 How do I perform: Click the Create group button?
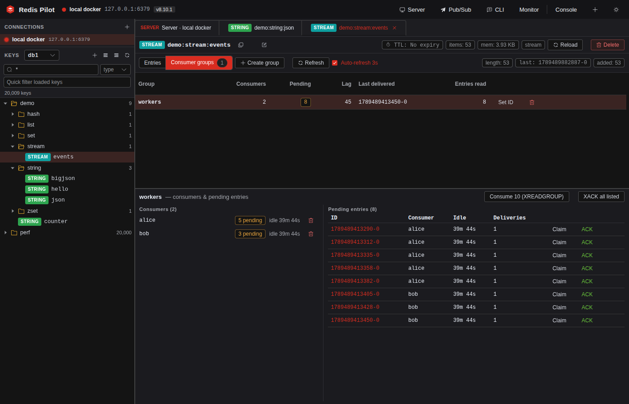(260, 63)
